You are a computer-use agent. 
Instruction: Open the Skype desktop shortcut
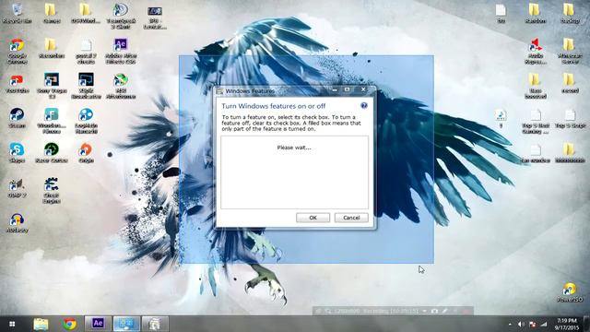click(17, 152)
